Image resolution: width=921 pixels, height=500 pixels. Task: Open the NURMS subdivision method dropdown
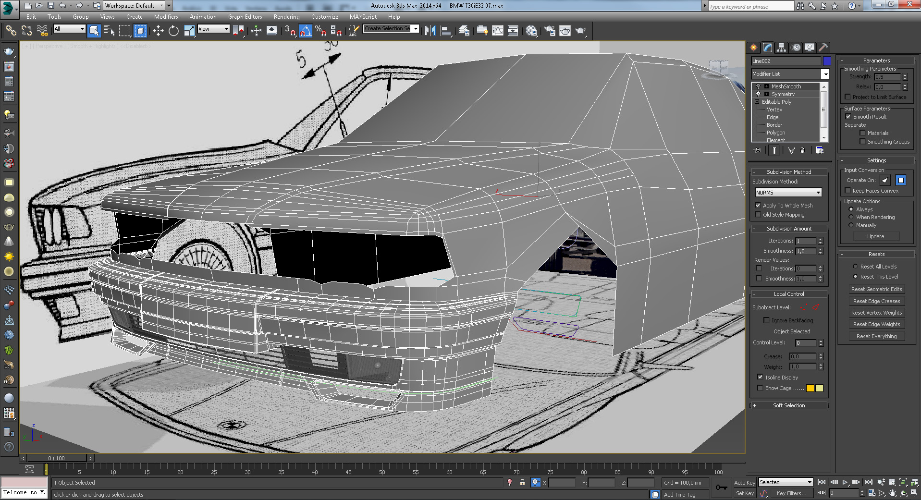click(788, 193)
